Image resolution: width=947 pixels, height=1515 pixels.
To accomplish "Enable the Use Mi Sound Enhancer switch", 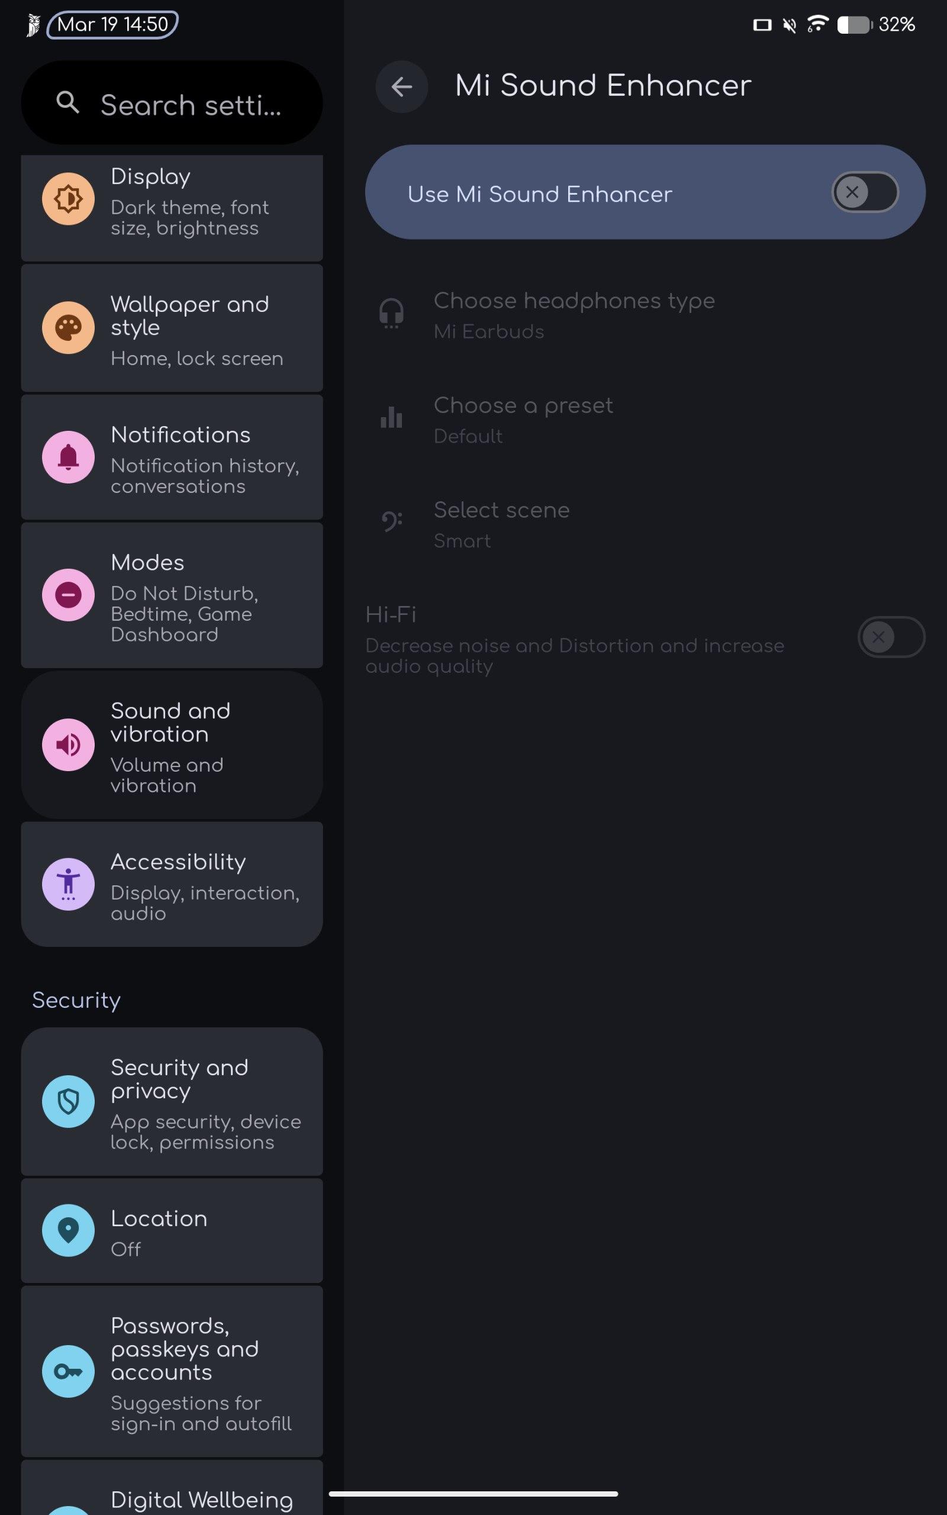I will tap(864, 192).
